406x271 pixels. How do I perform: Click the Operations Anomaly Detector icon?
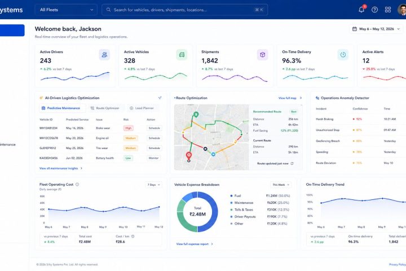tap(317, 98)
